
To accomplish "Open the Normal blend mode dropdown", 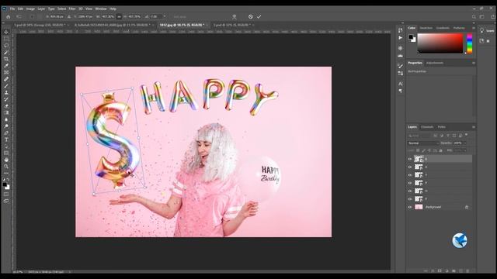I will pos(422,143).
